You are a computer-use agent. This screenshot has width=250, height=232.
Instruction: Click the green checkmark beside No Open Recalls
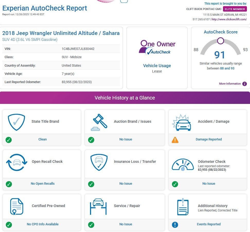[x=9, y=184]
